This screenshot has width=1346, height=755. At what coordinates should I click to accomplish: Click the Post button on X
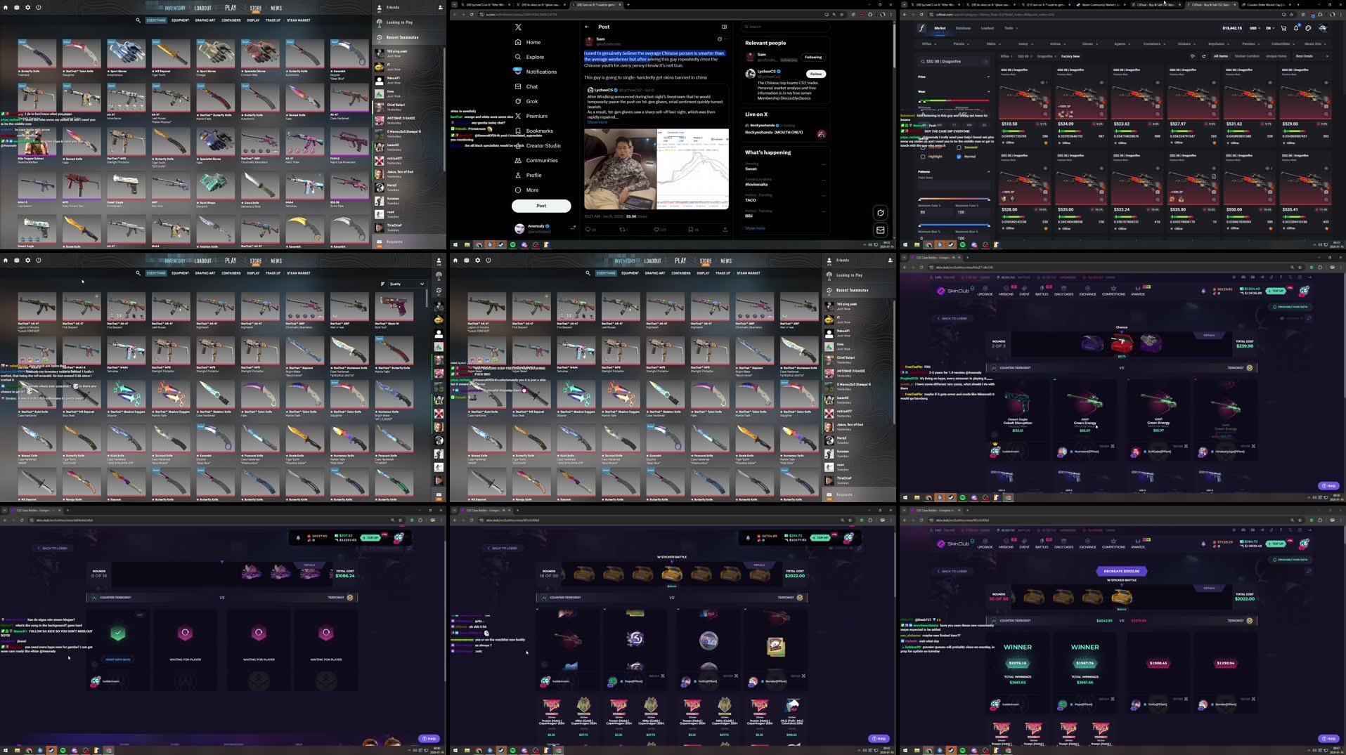pos(541,206)
